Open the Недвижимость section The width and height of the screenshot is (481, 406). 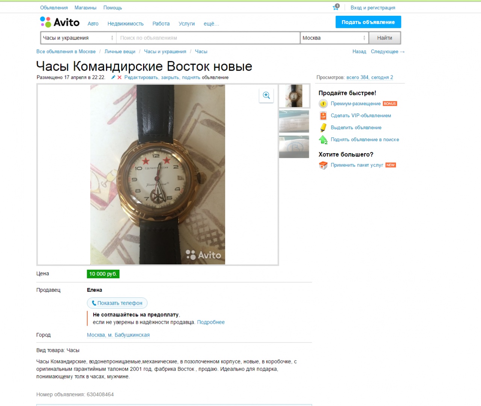(x=126, y=24)
